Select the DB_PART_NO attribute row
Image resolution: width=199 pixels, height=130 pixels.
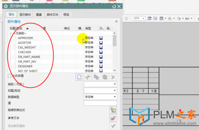60,62
